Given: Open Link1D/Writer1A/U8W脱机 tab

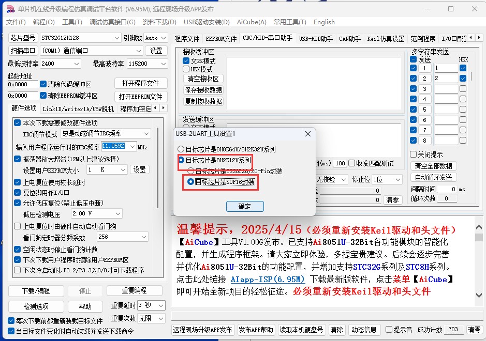Looking at the screenshot, I should coord(78,109).
